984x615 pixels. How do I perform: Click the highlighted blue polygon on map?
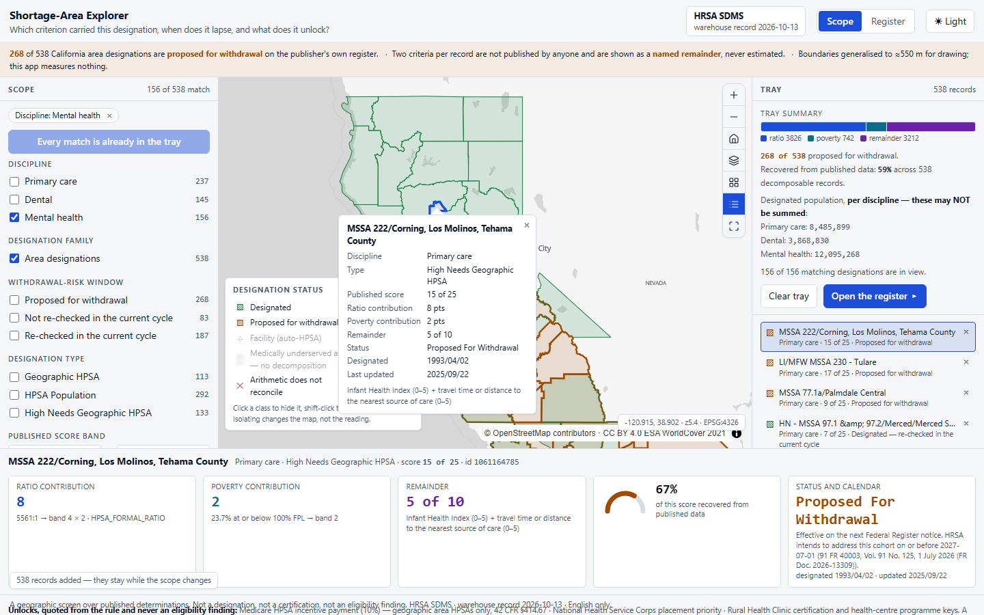tap(437, 207)
